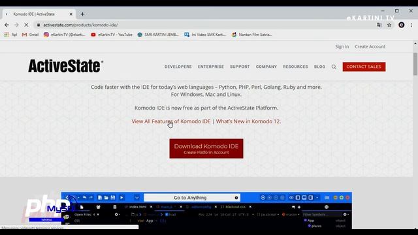Click the Sign In link

[342, 46]
